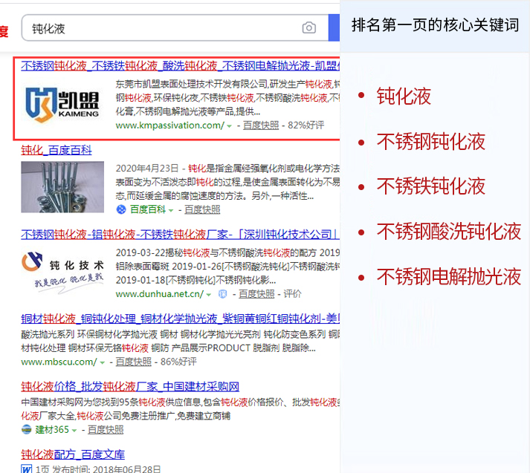Click the Word document icon under 百度文库 result
The width and height of the screenshot is (530, 473).
26,469
